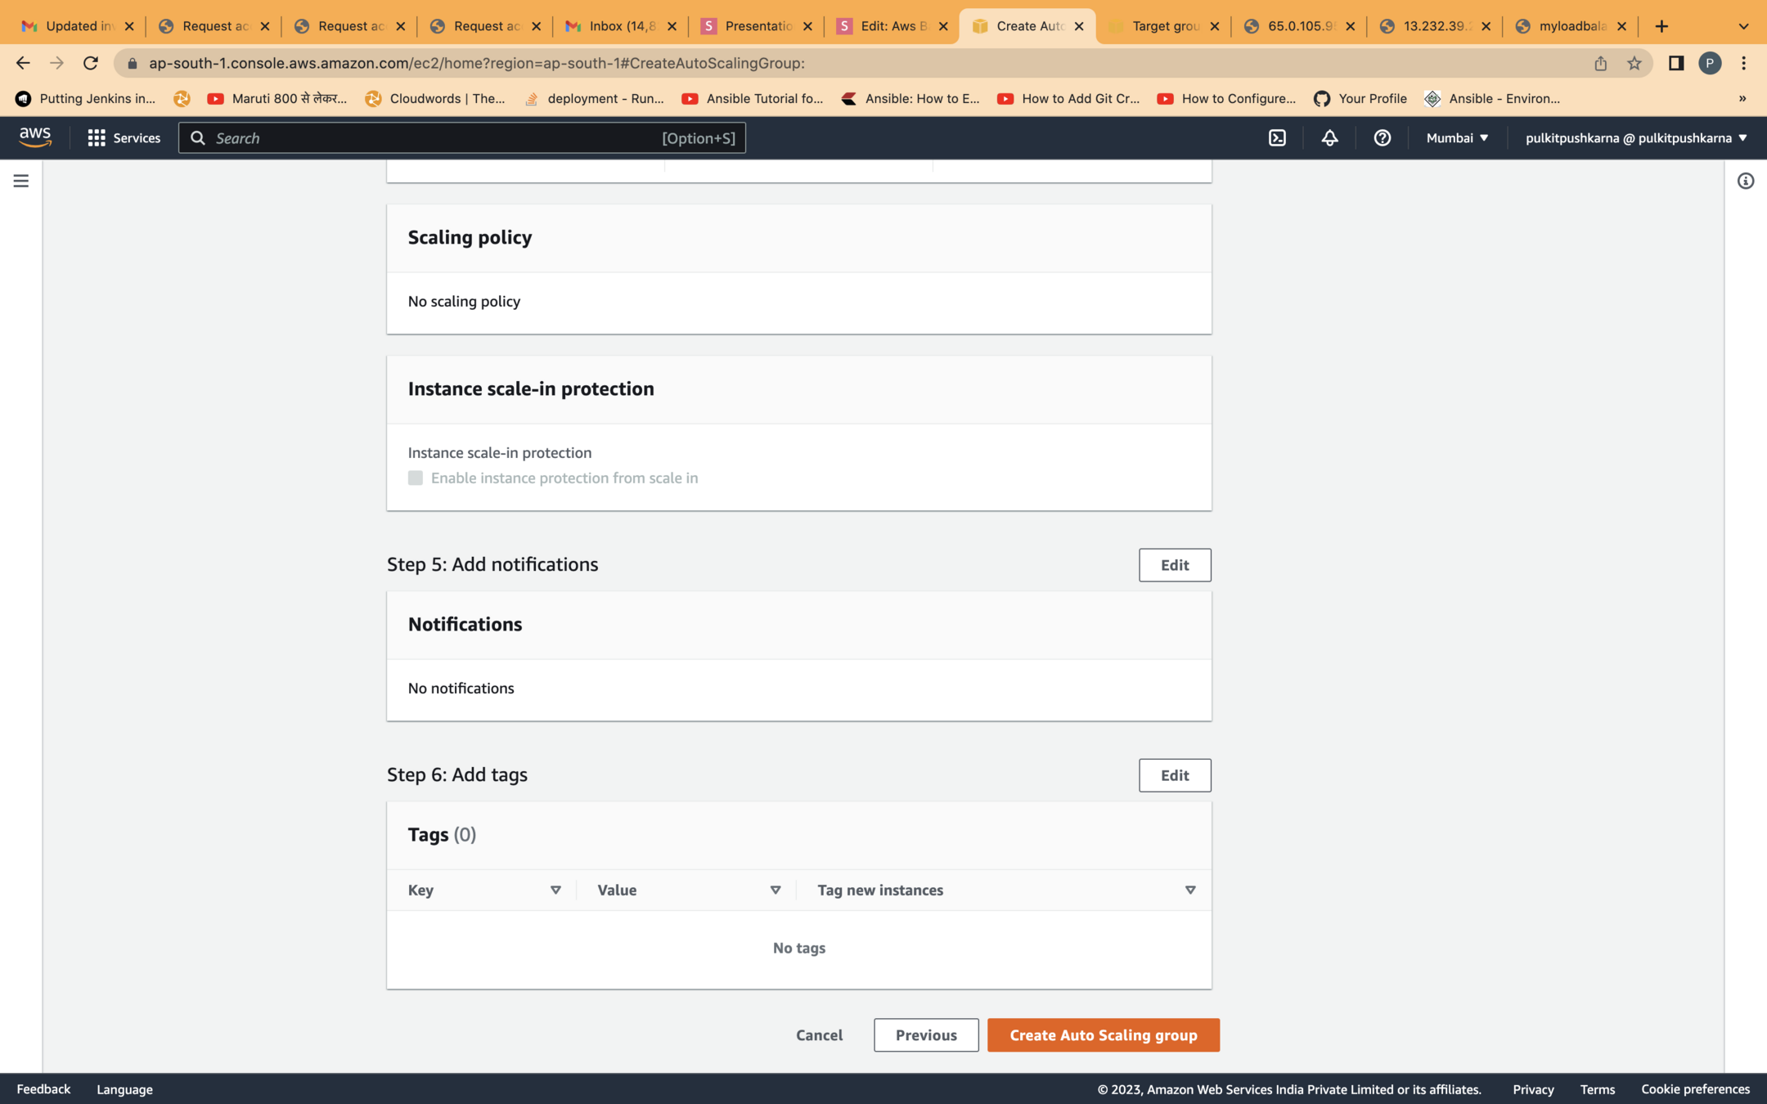Open the info panel icon at right

(x=1745, y=181)
